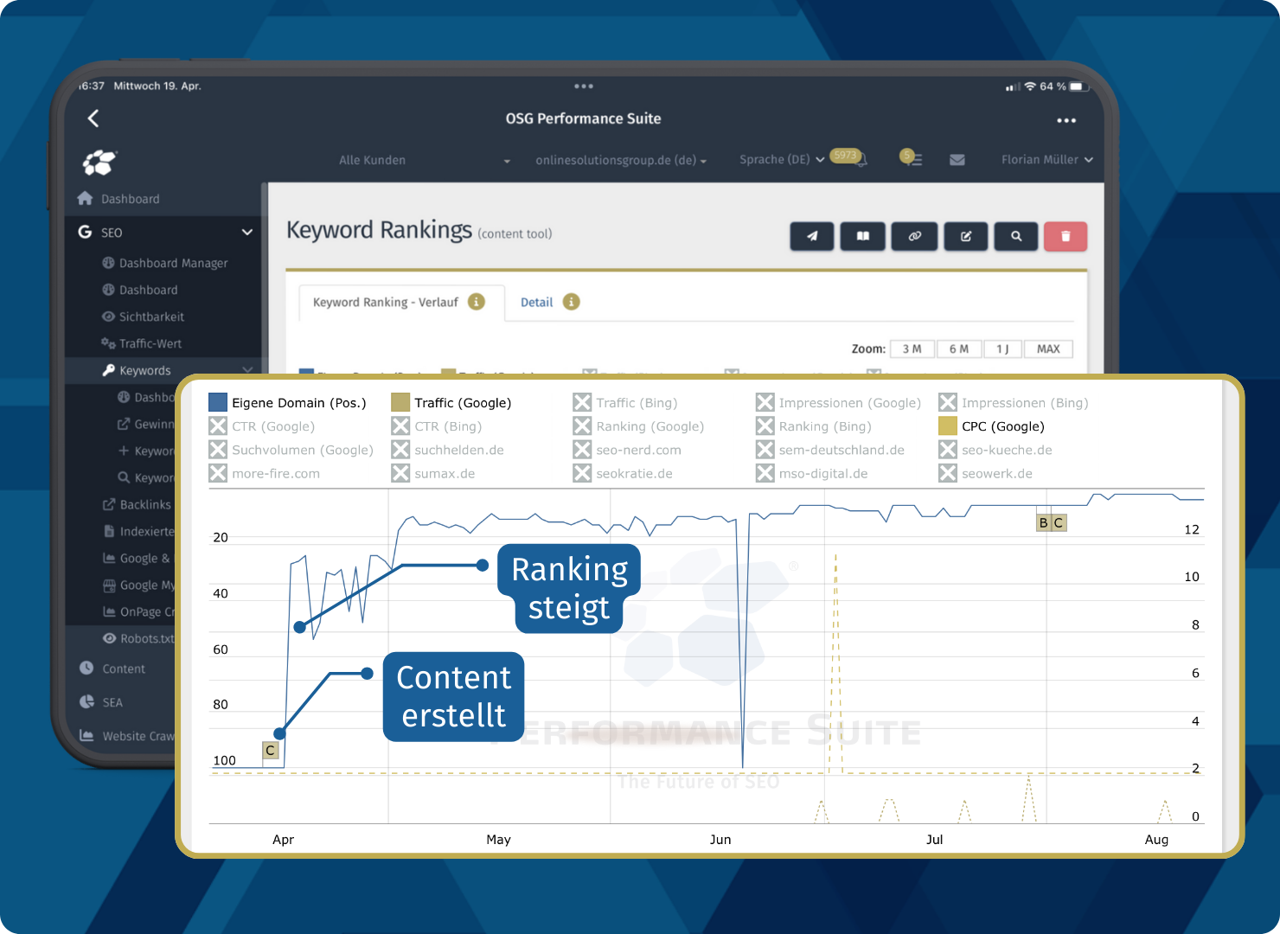
Task: Click the paper plane send button
Action: pyautogui.click(x=812, y=236)
